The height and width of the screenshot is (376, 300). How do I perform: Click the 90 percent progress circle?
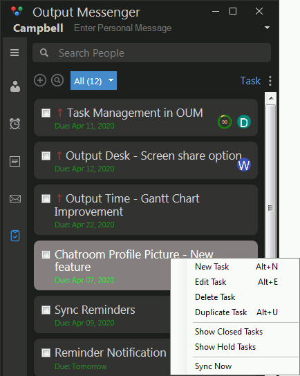tap(225, 122)
